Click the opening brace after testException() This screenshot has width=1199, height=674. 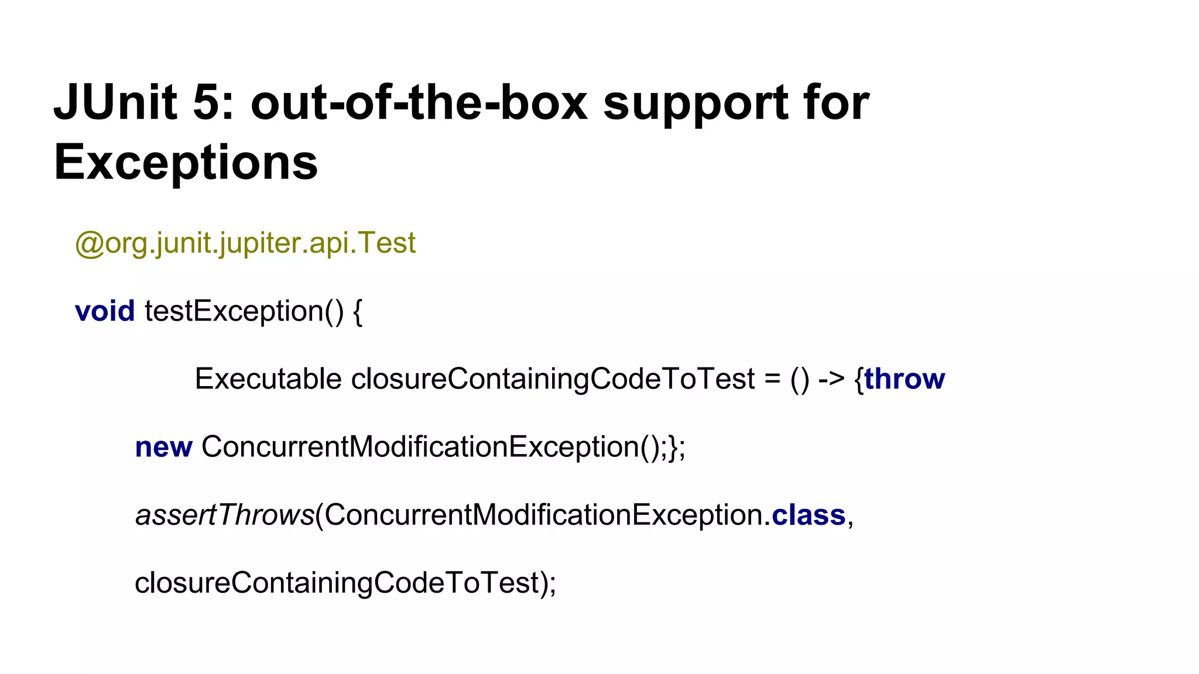[358, 311]
